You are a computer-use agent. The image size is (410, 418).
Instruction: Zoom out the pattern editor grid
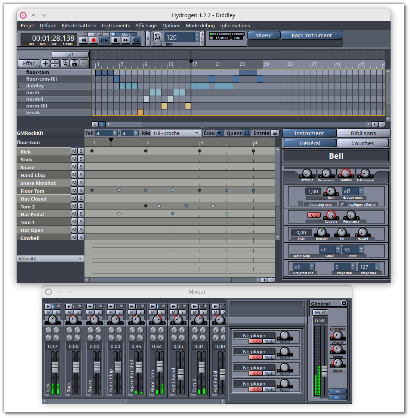271,280
